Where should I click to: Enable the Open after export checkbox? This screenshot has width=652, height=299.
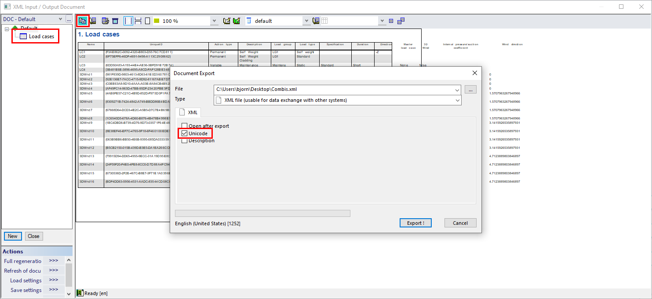[184, 126]
